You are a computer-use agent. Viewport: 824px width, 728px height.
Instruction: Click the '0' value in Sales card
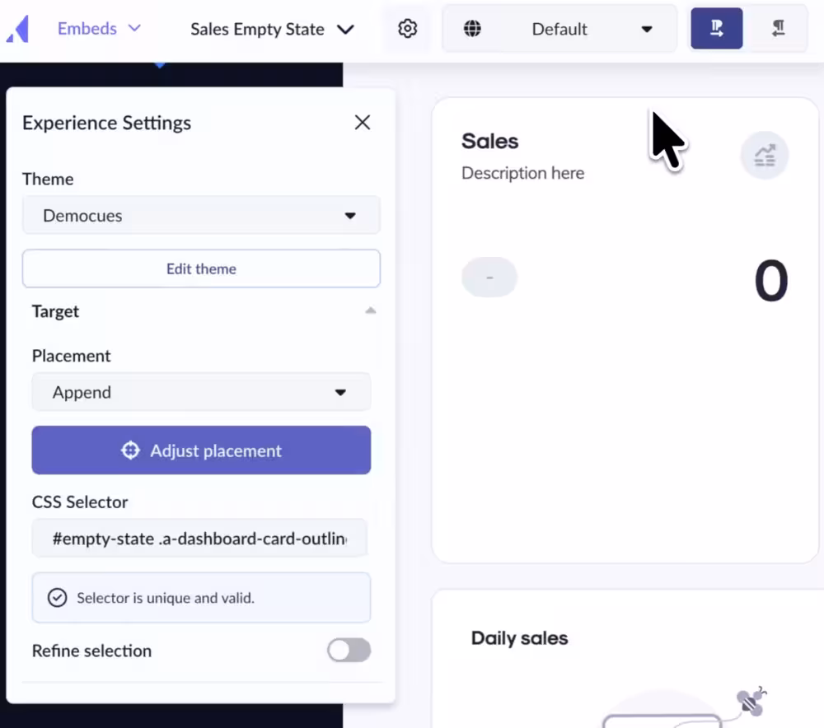coord(771,281)
